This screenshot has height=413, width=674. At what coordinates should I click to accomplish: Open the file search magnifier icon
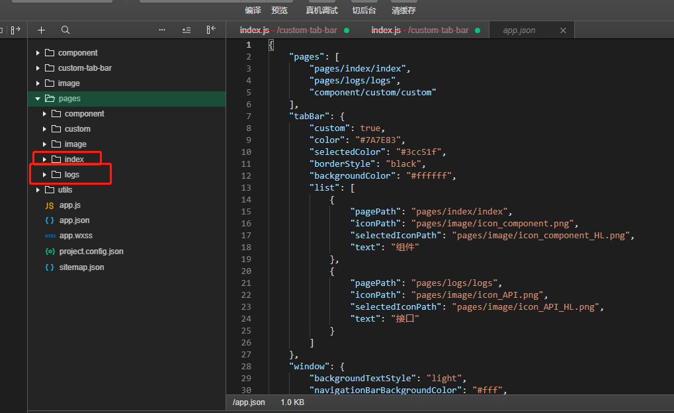(65, 30)
